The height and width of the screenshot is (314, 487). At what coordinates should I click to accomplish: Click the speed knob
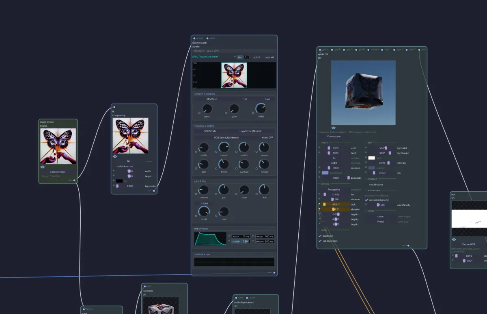coord(207,109)
